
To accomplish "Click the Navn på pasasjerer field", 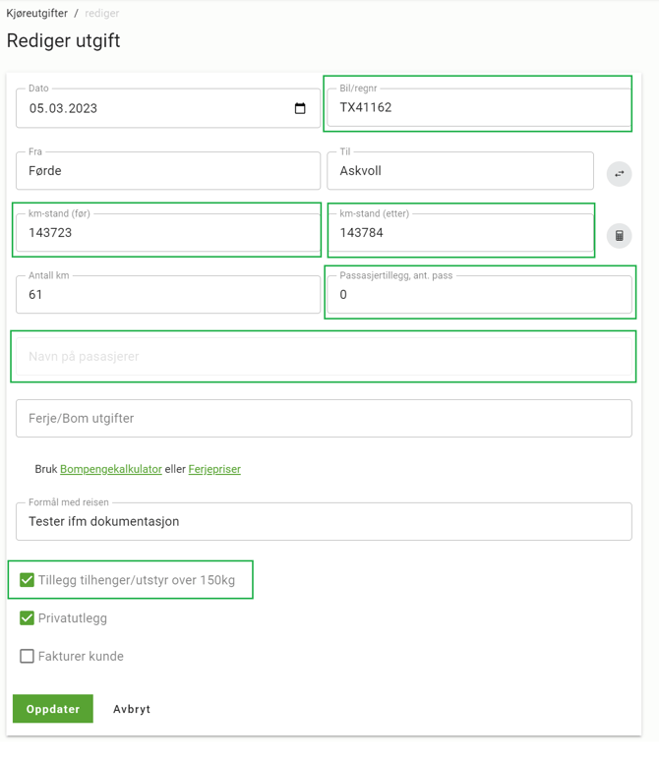I will point(324,356).
